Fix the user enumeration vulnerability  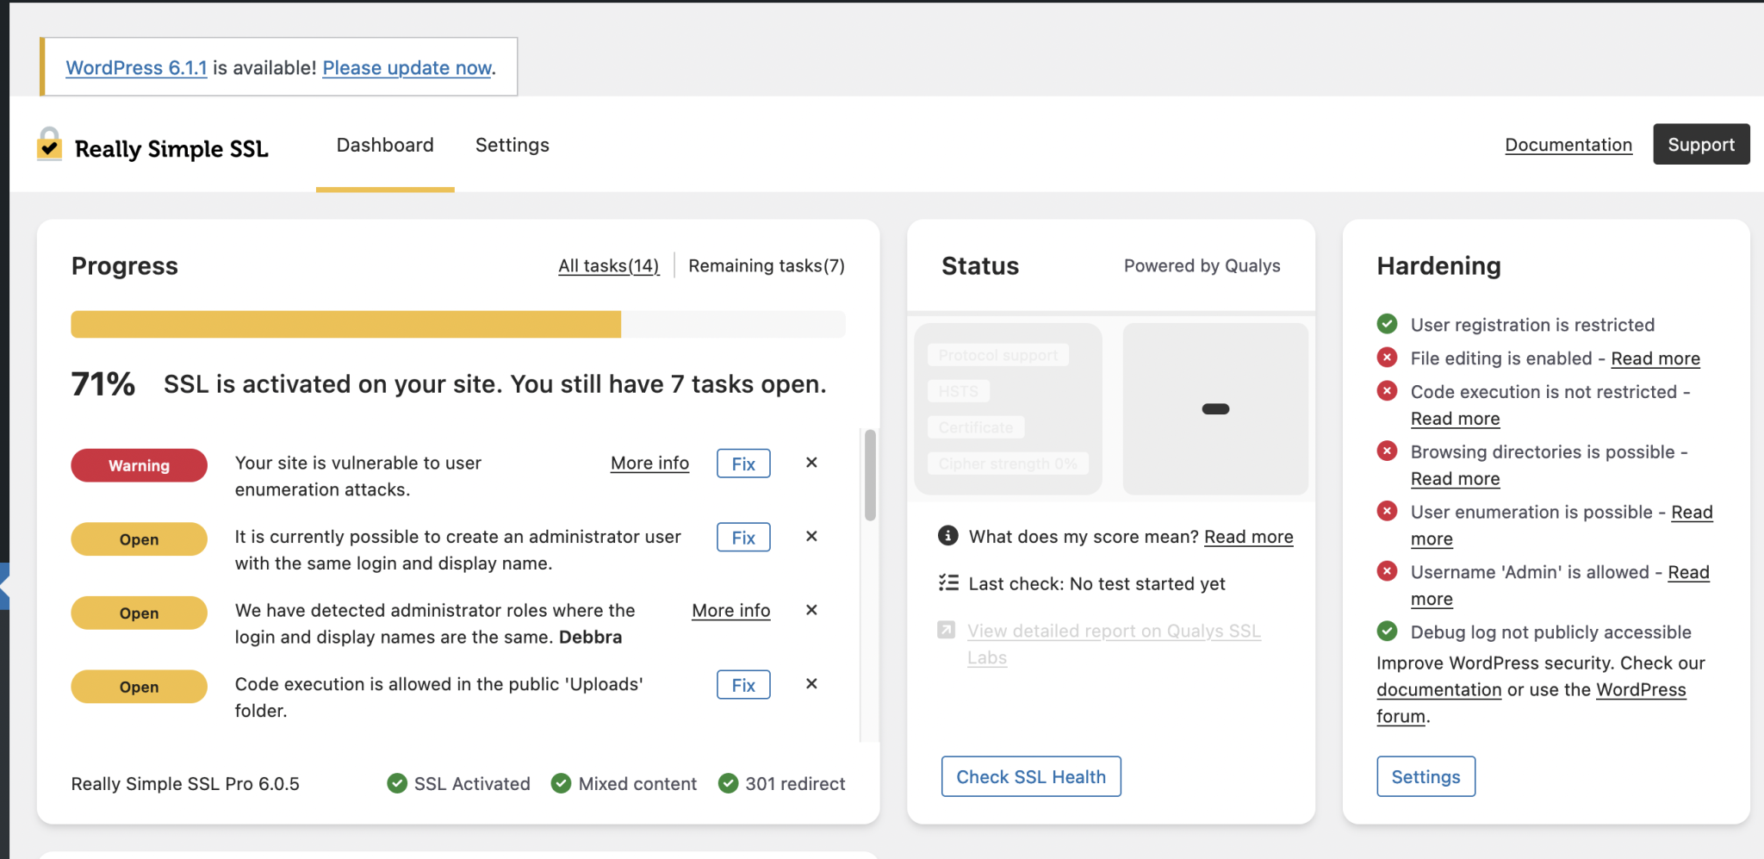743,464
